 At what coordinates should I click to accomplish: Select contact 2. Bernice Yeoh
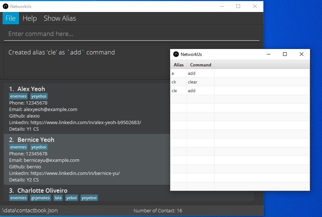pos(87,159)
